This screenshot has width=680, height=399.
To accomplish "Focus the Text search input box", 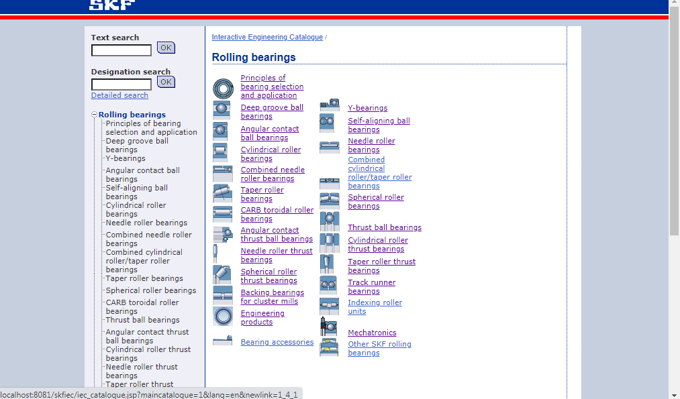I will [x=122, y=50].
